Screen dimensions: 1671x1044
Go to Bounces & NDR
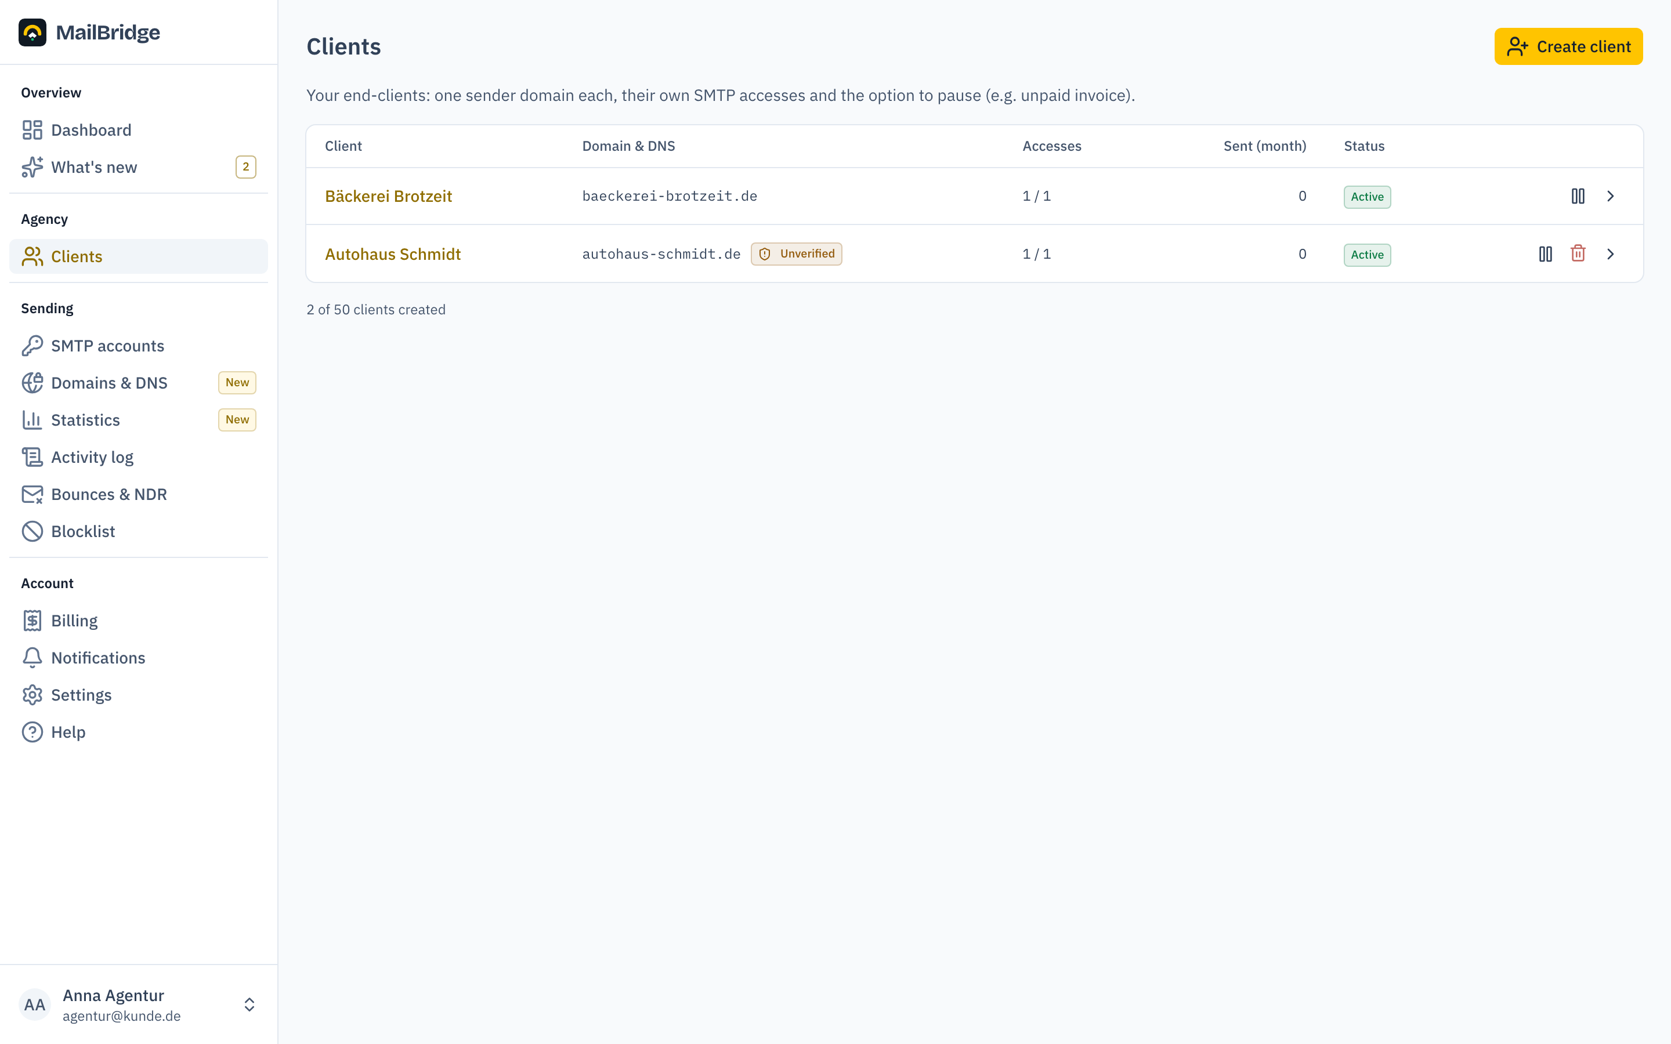[138, 494]
